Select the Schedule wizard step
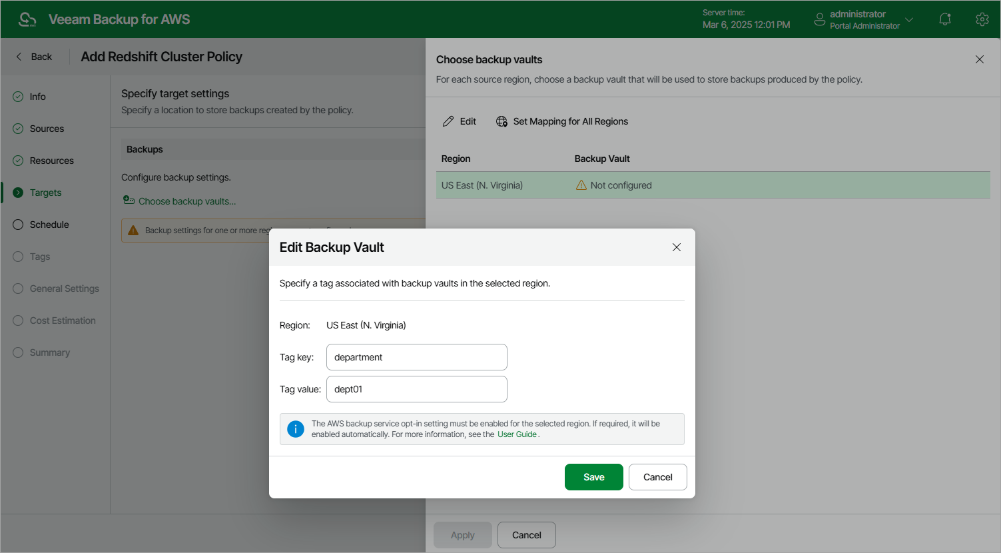 pyautogui.click(x=49, y=225)
